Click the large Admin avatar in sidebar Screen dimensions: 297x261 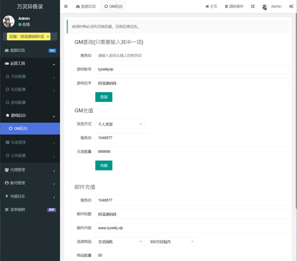[x=9, y=21]
